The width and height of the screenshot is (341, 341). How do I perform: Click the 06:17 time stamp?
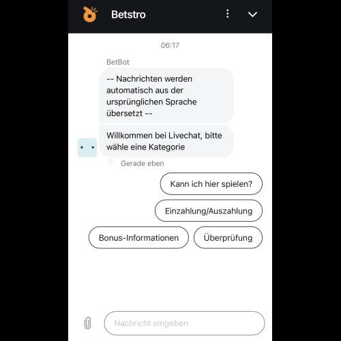[x=170, y=45]
